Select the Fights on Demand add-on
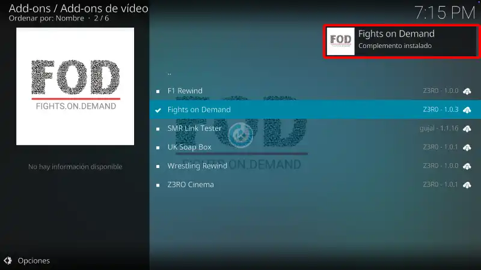Viewport: 481px width, 270px height. click(315, 110)
